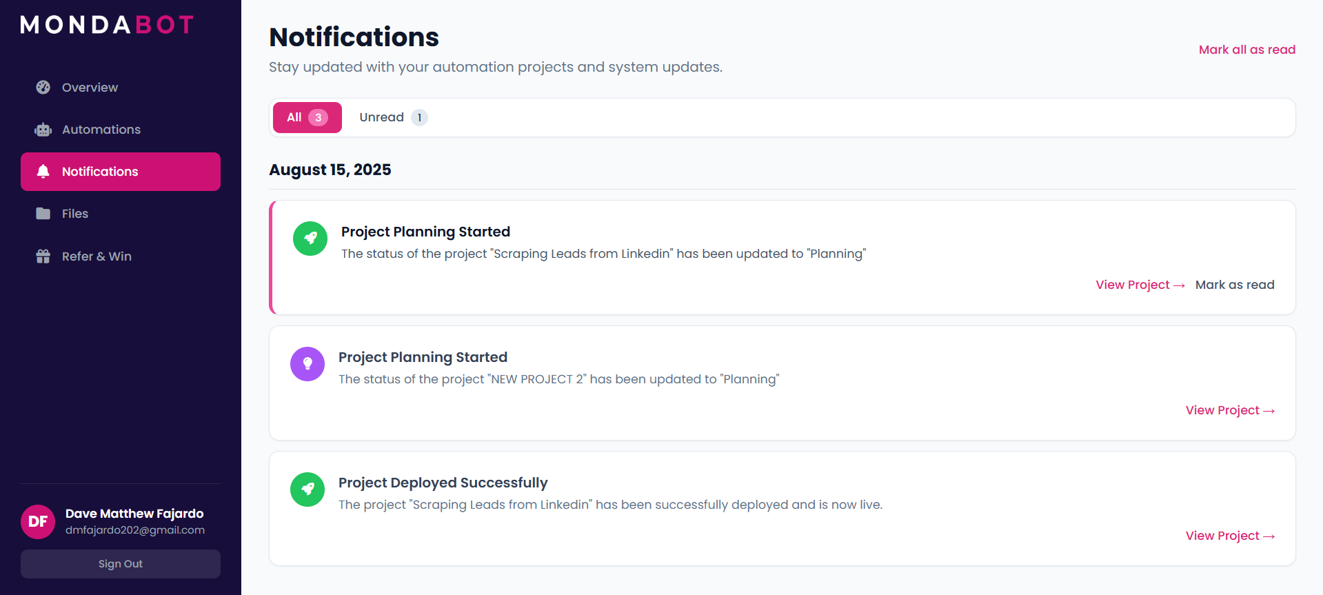Click green rocket icon on unread planning notification

coord(310,239)
